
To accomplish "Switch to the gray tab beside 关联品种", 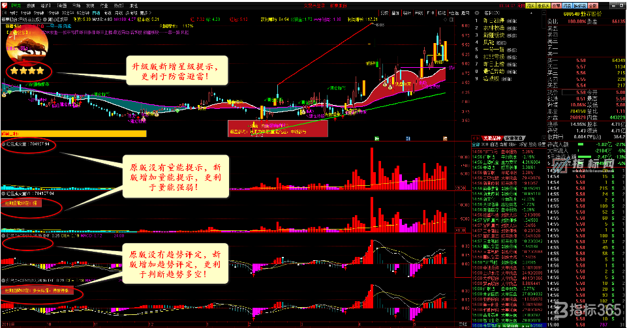I will point(514,138).
